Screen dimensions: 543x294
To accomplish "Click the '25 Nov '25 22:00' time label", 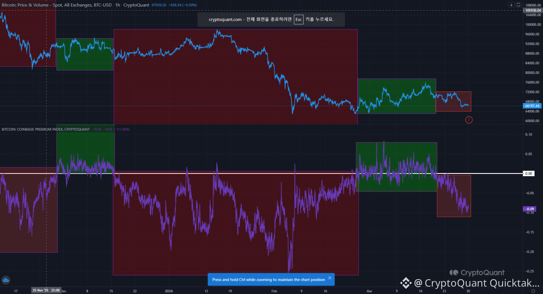I will (x=46, y=291).
